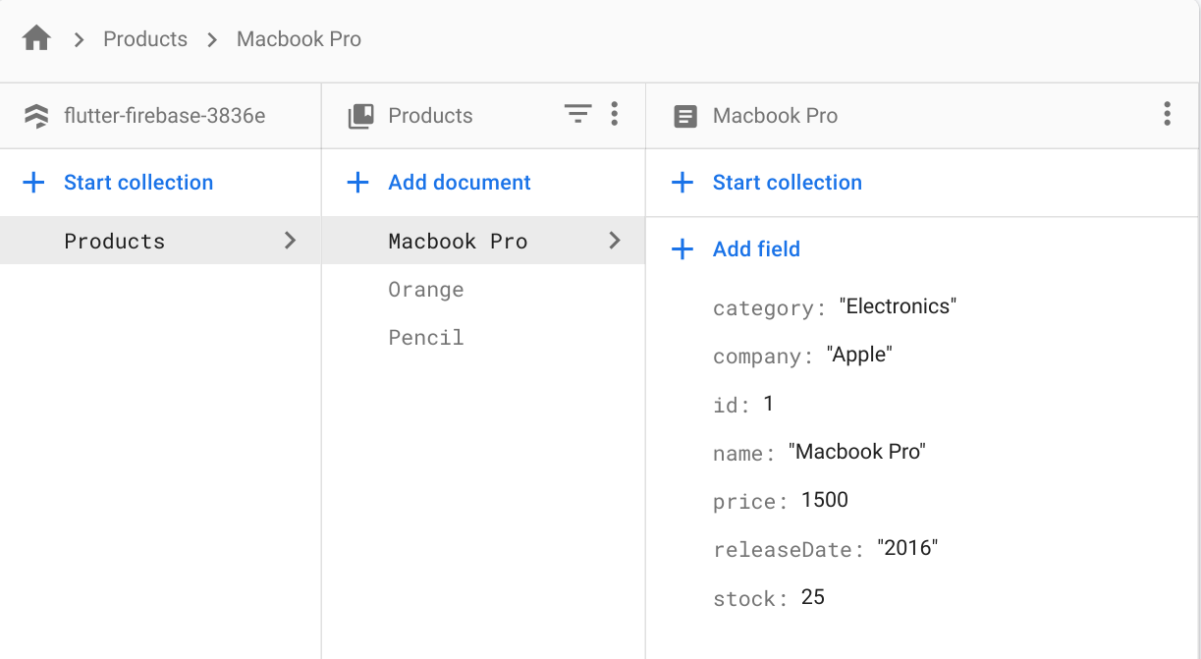This screenshot has height=659, width=1201.
Task: Go to the home breadcrumb icon
Action: [x=36, y=39]
